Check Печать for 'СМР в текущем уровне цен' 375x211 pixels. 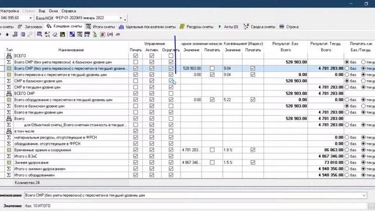coord(135,87)
